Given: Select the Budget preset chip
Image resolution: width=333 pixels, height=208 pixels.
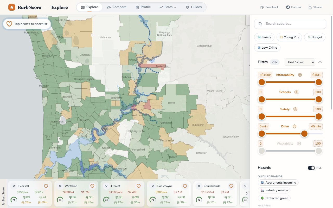Looking at the screenshot, I should 315,37.
